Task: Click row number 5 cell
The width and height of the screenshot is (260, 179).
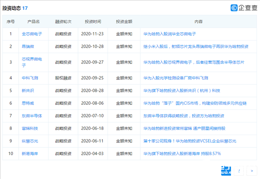Action: (x=10, y=91)
